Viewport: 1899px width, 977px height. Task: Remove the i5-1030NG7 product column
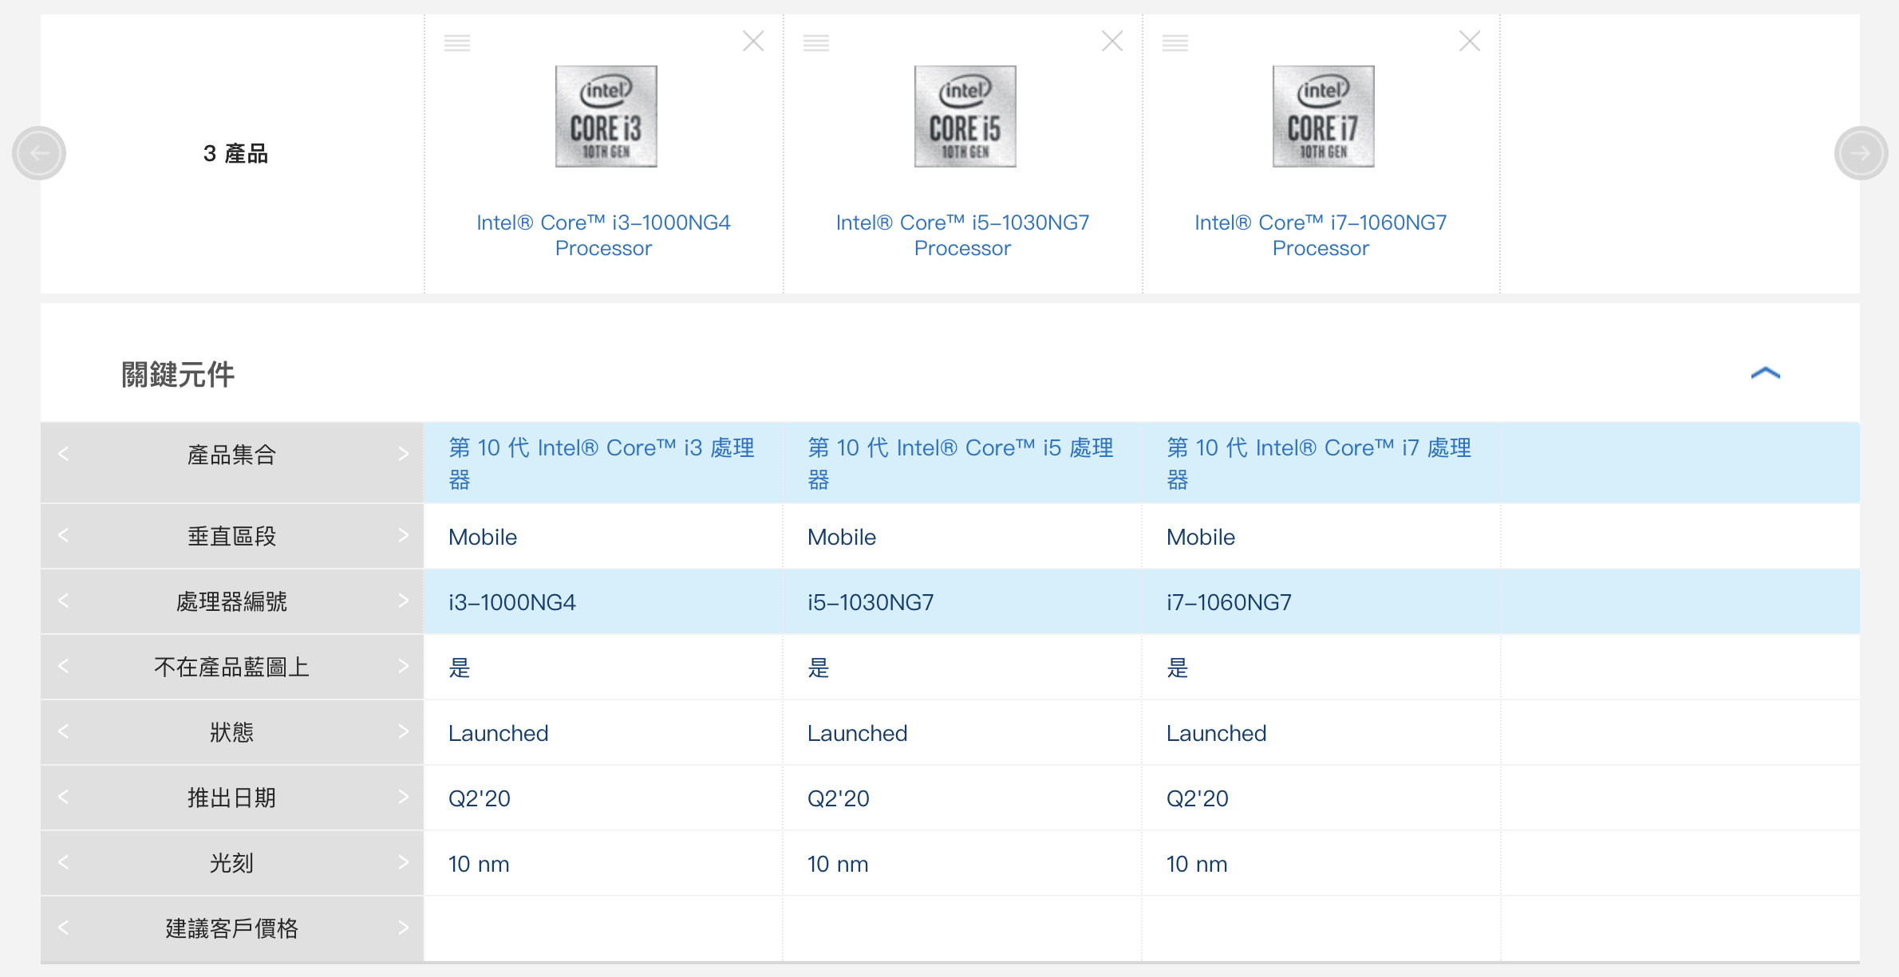(1112, 41)
